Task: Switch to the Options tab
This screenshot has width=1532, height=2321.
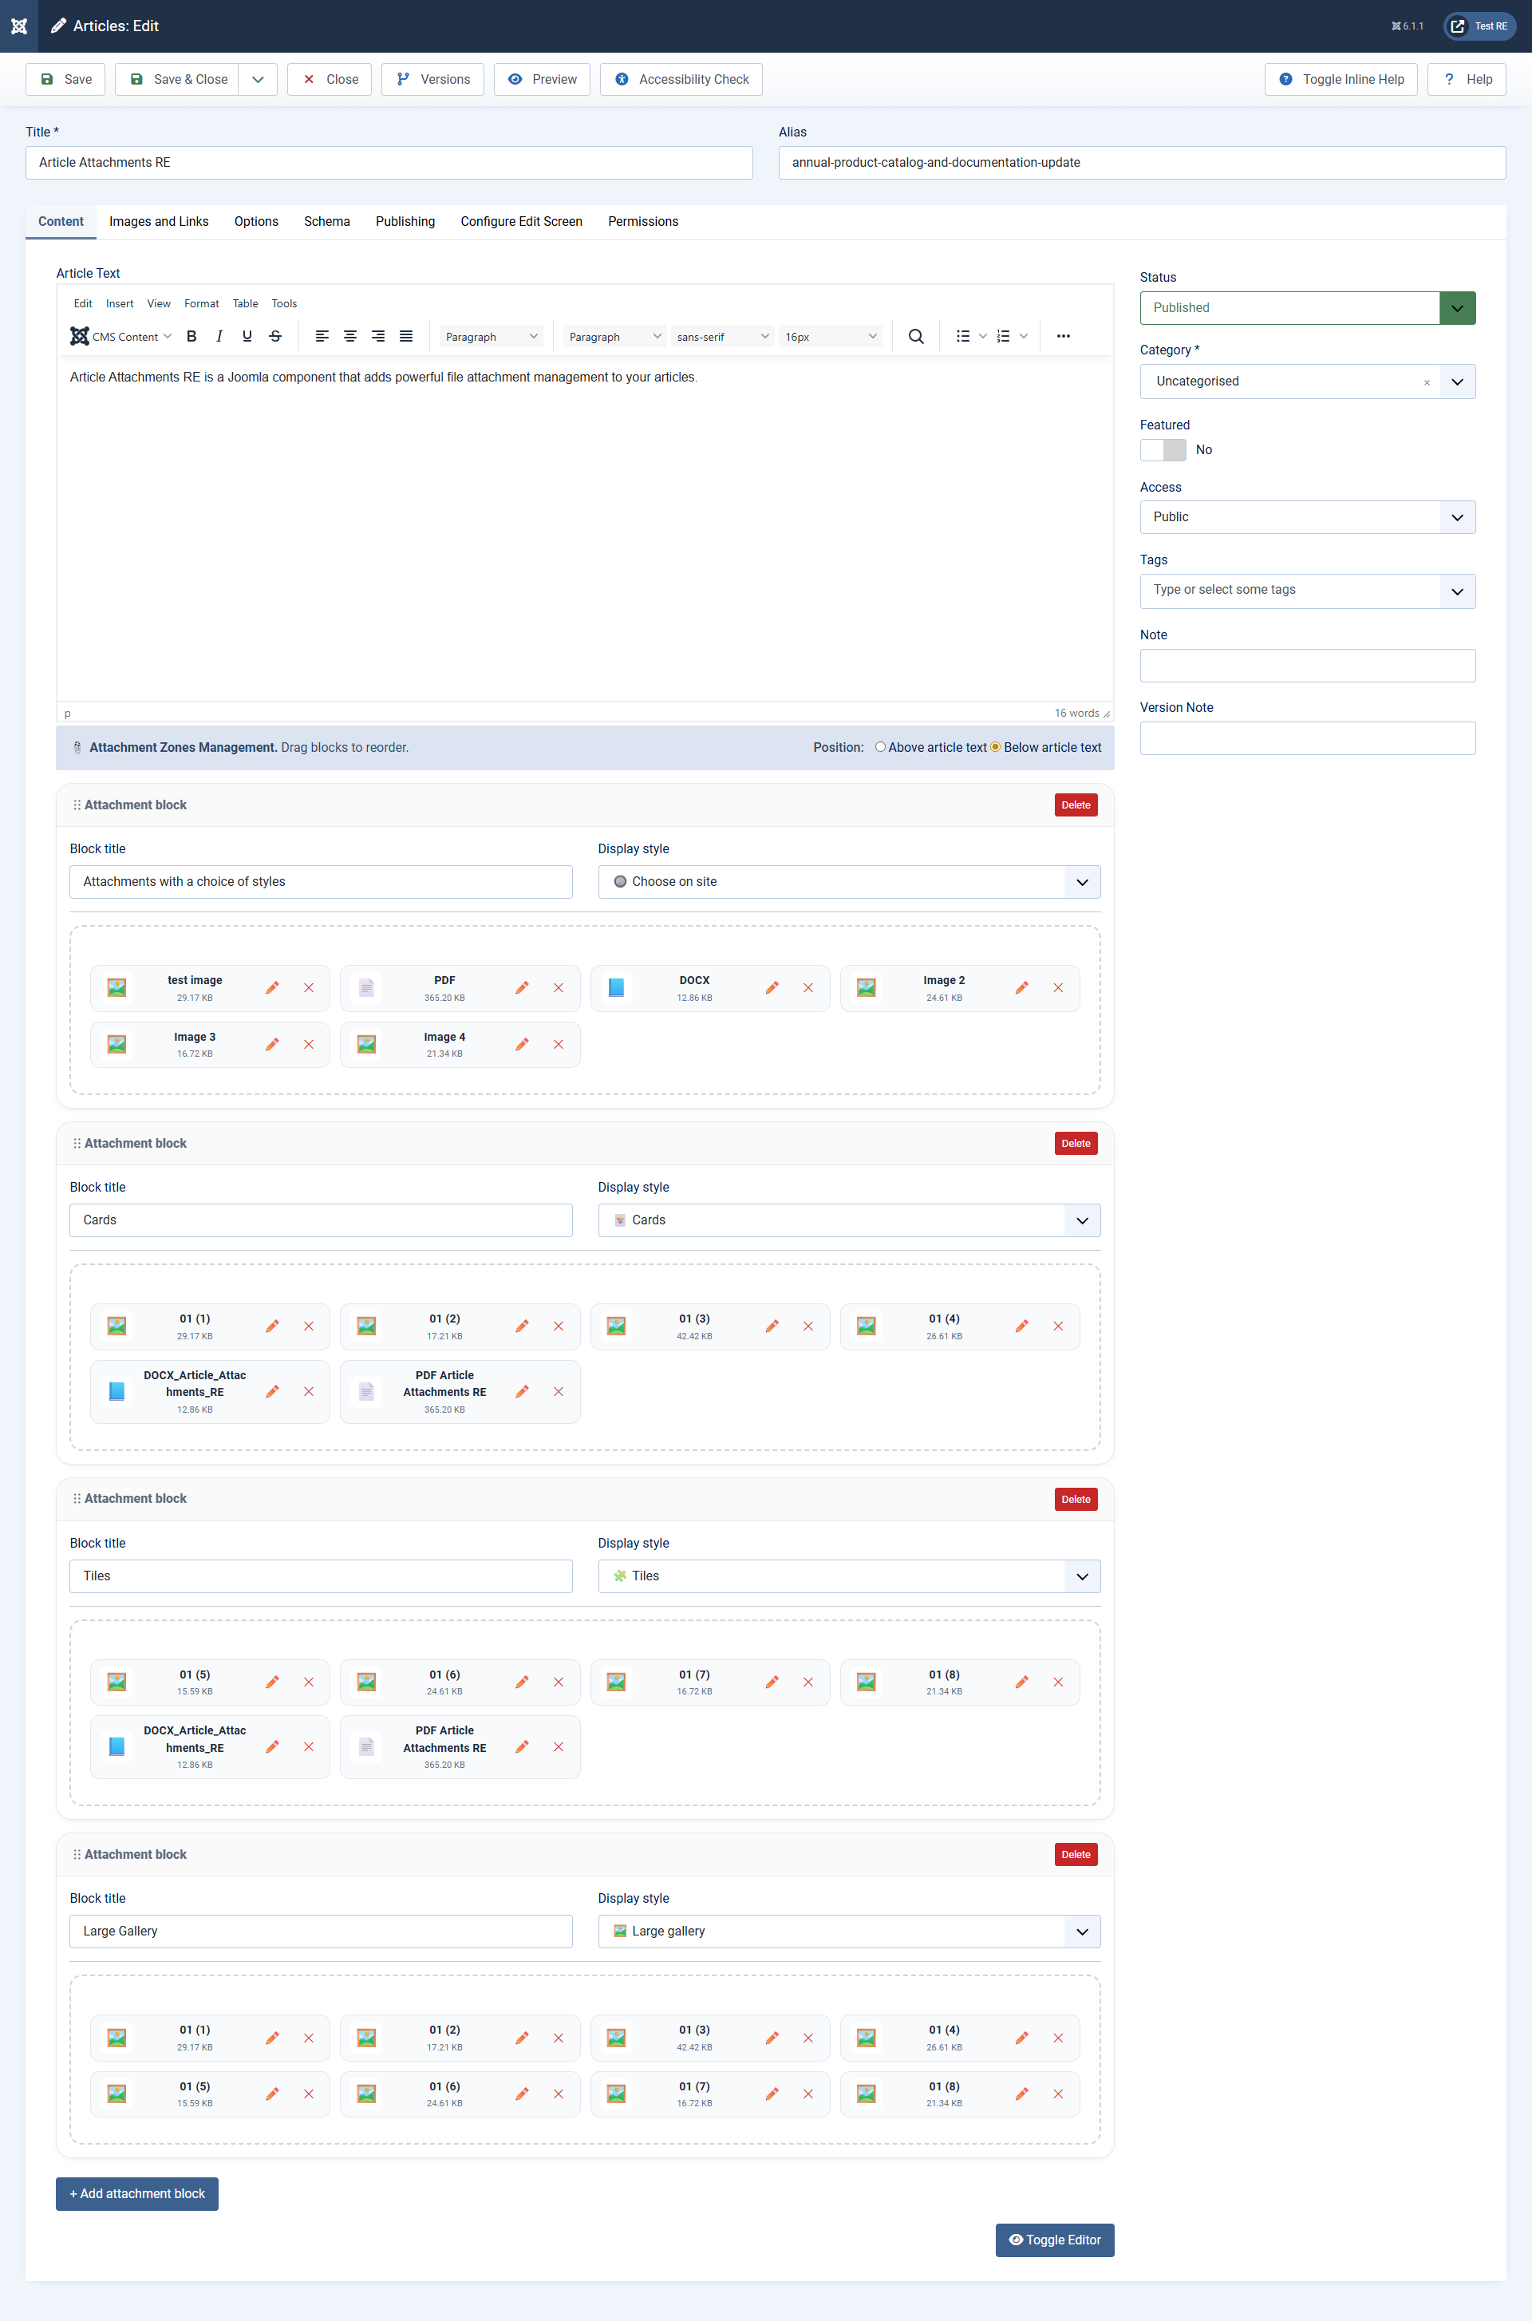Action: click(x=256, y=222)
